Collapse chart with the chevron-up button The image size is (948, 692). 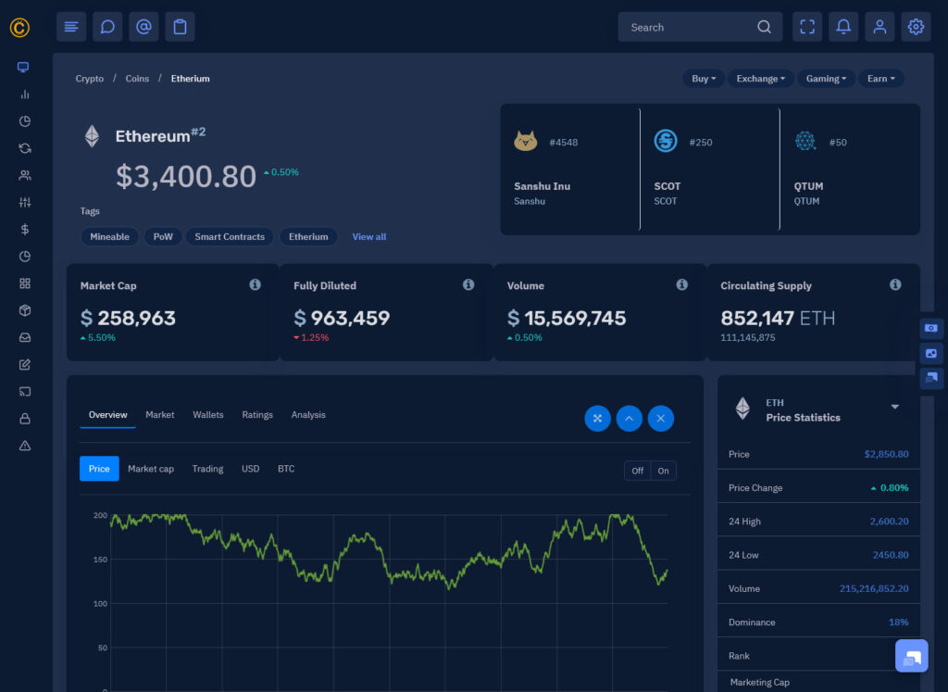coord(629,418)
